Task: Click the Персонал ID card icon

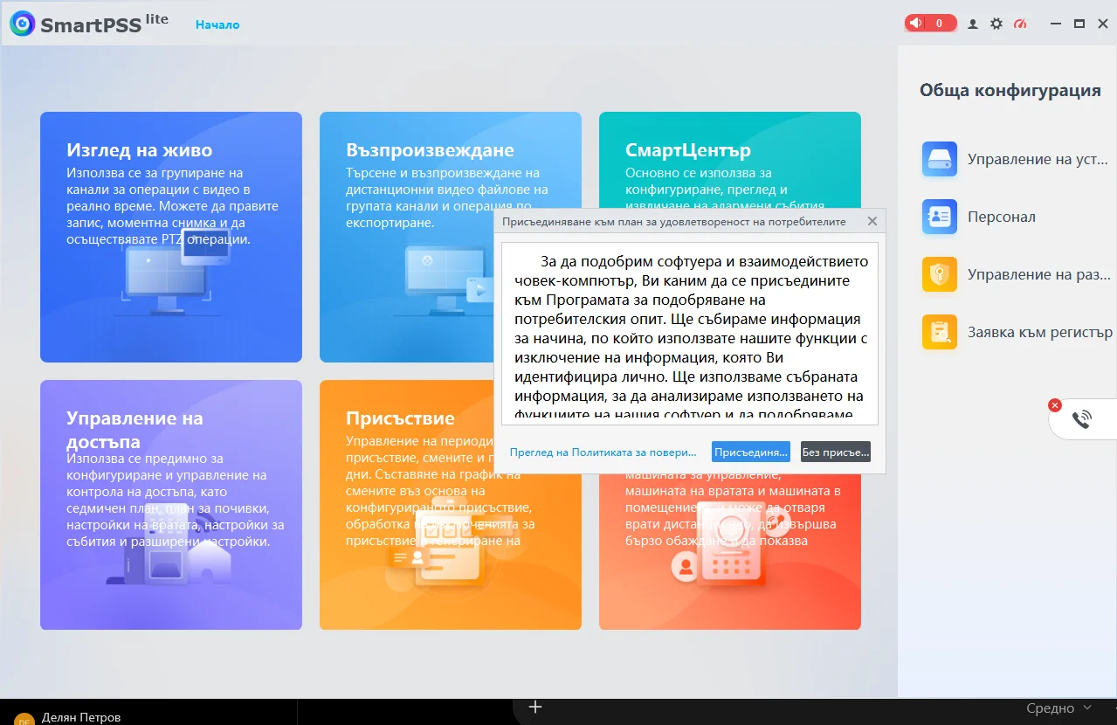Action: (940, 217)
